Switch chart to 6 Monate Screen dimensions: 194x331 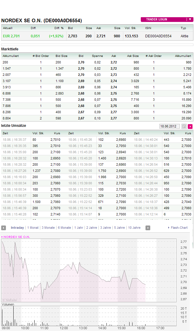(64, 228)
